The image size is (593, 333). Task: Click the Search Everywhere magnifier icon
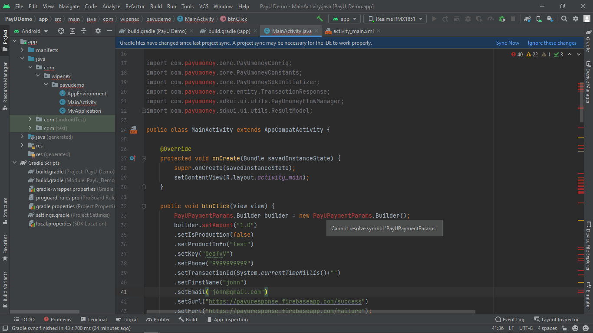point(564,19)
